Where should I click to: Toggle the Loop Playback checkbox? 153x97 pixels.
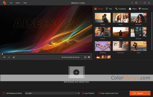83,93
